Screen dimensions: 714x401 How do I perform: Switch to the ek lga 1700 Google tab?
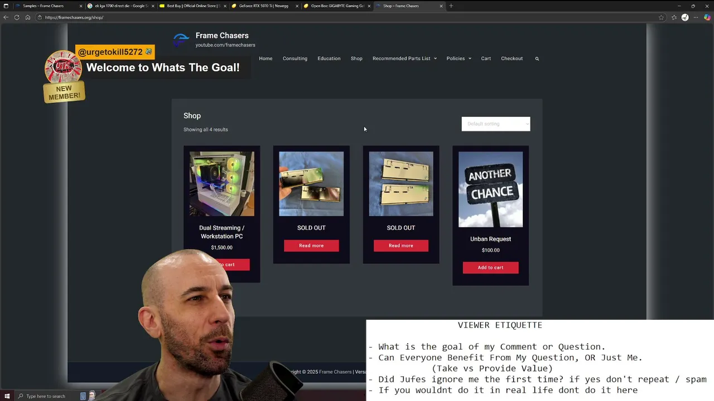(x=120, y=6)
